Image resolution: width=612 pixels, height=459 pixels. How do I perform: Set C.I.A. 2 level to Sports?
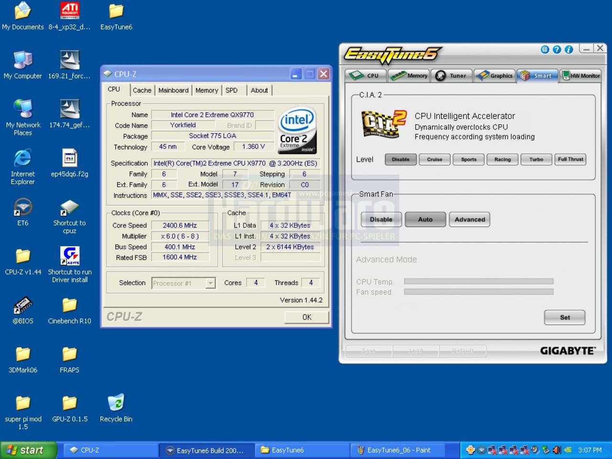(x=469, y=159)
